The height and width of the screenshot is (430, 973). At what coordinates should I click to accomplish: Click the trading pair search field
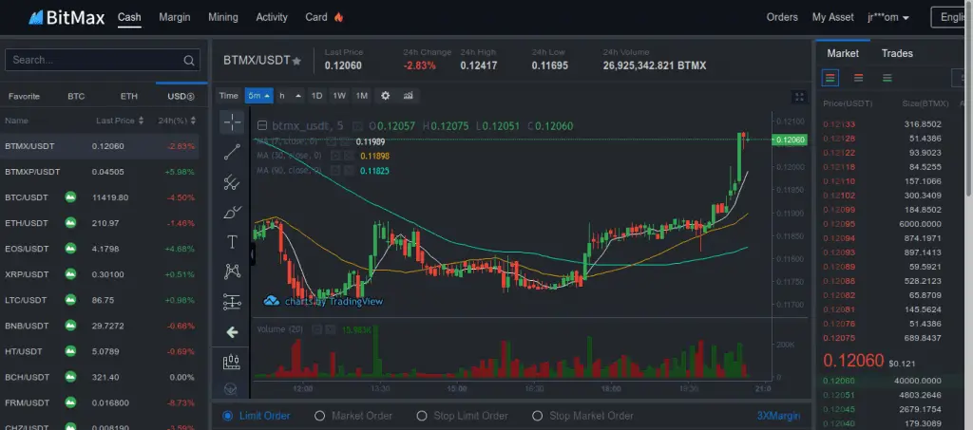point(103,60)
